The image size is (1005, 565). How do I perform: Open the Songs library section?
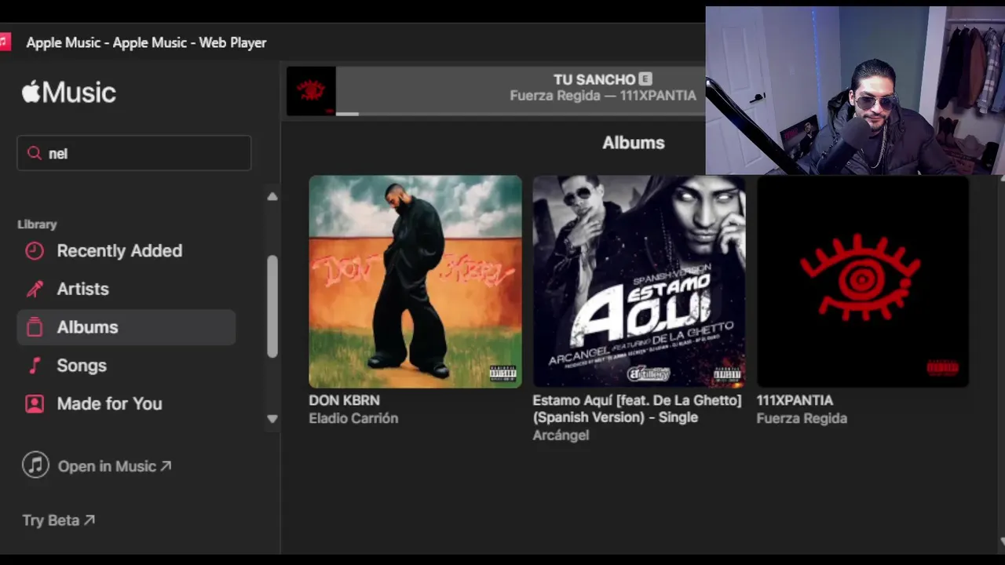coord(126,366)
